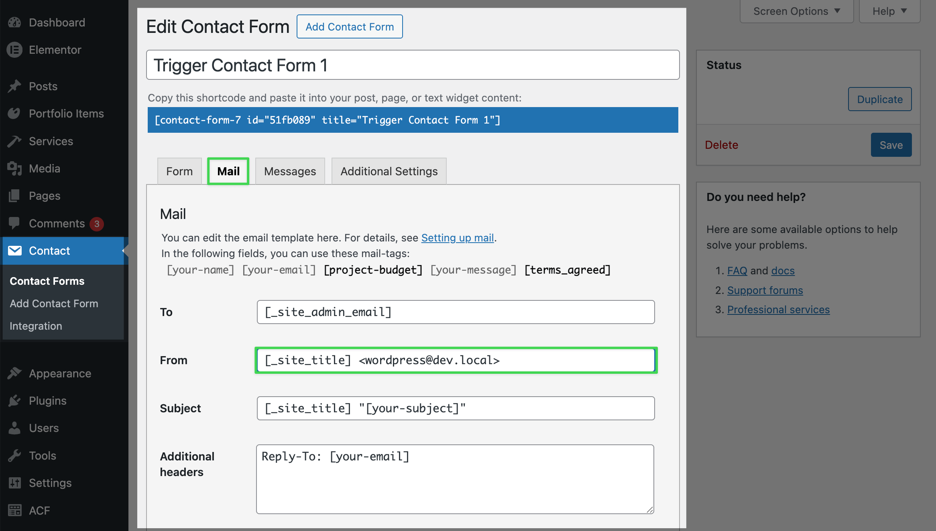Open the Additional Settings tab
Screen dimensions: 936x531
(x=389, y=171)
